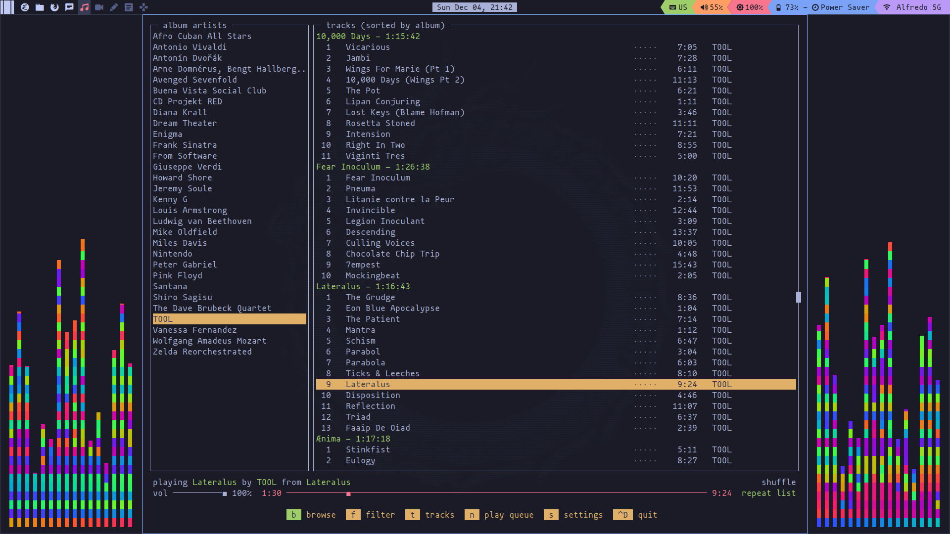The height and width of the screenshot is (534, 950).
Task: Select Vanessa Fernandez artist
Action: click(x=194, y=330)
